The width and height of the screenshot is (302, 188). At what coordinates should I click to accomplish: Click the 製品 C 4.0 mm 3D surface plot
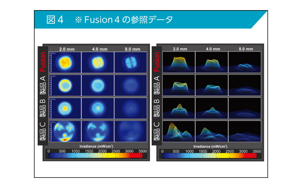(x=212, y=131)
